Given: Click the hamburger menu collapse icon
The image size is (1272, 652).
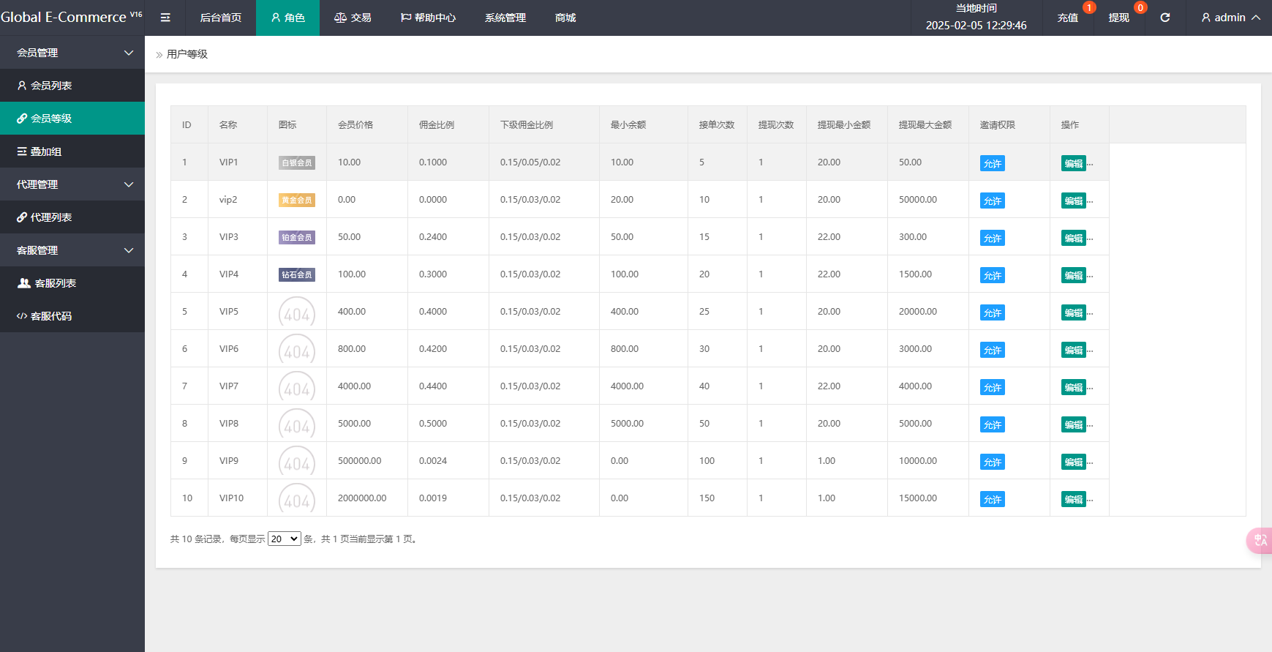Looking at the screenshot, I should [165, 18].
